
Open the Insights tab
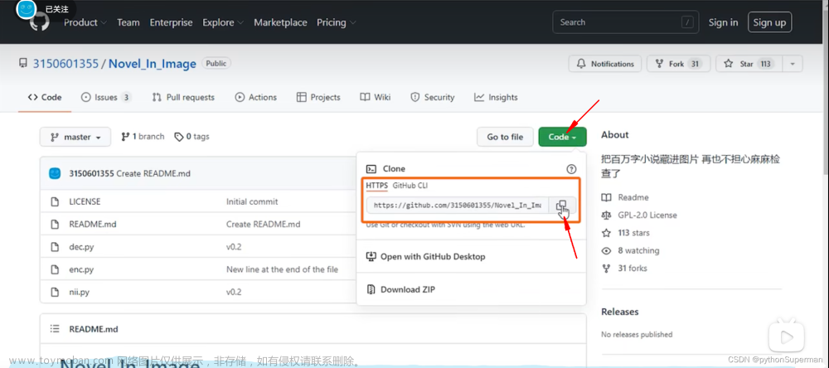coord(496,97)
